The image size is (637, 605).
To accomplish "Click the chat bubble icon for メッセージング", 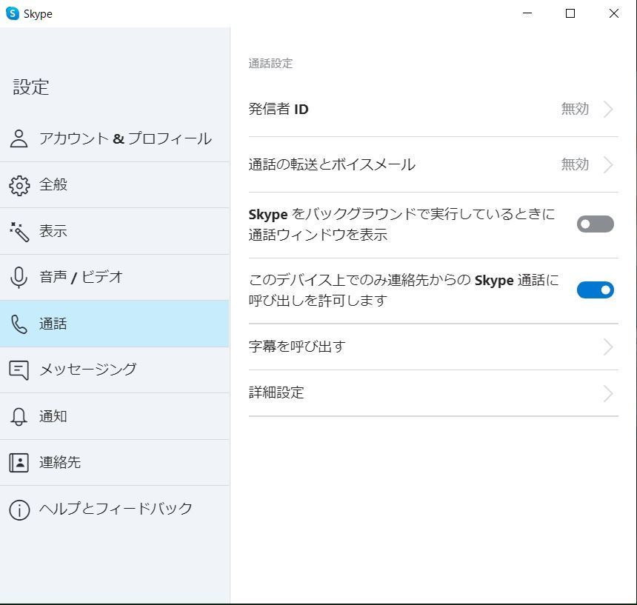I will point(19,370).
